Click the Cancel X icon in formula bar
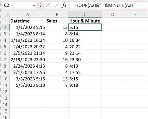This screenshot has height=119, width=148. 48,5
